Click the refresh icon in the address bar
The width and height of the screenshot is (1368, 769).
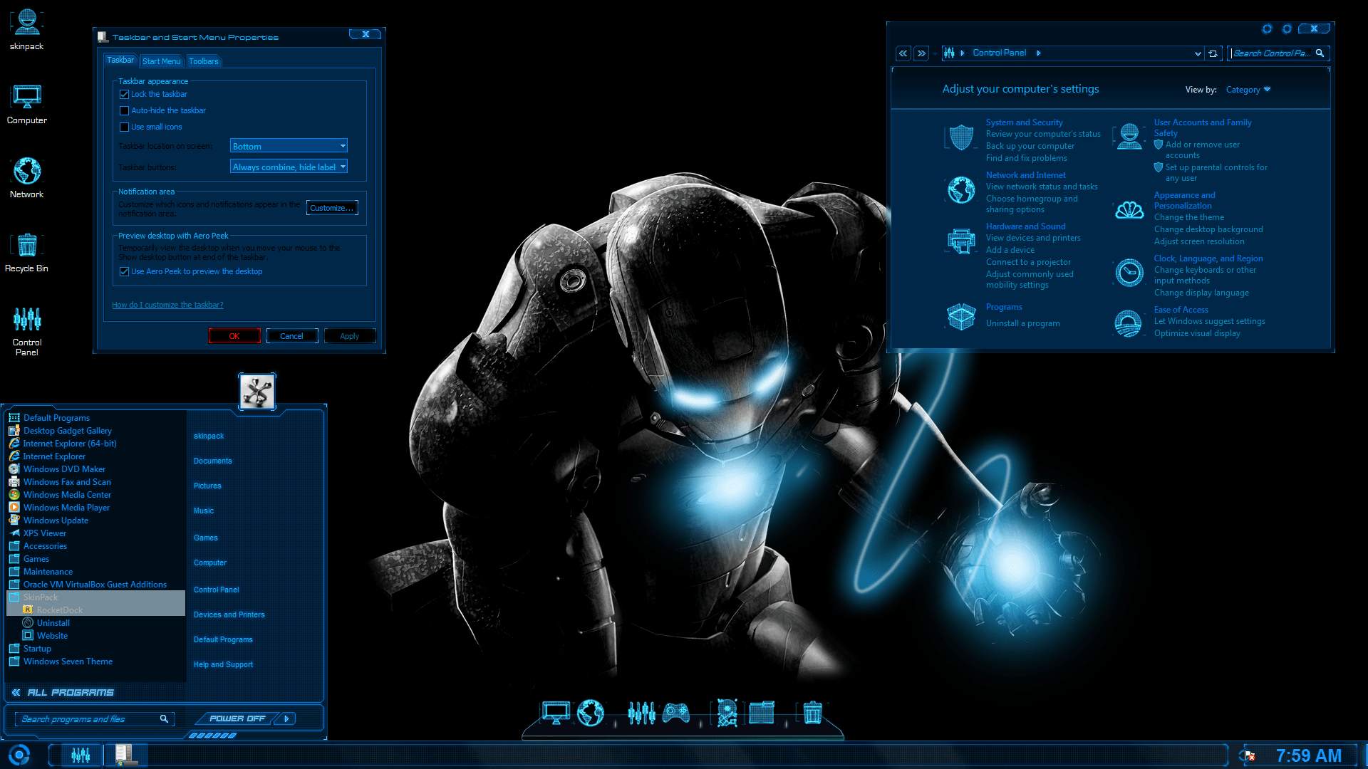(1213, 53)
